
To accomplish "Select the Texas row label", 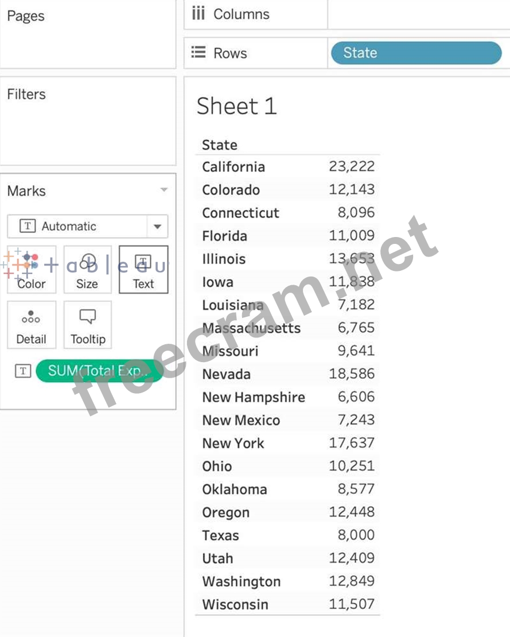I will click(220, 535).
